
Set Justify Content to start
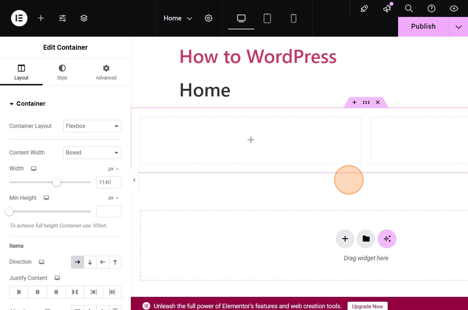tap(19, 292)
